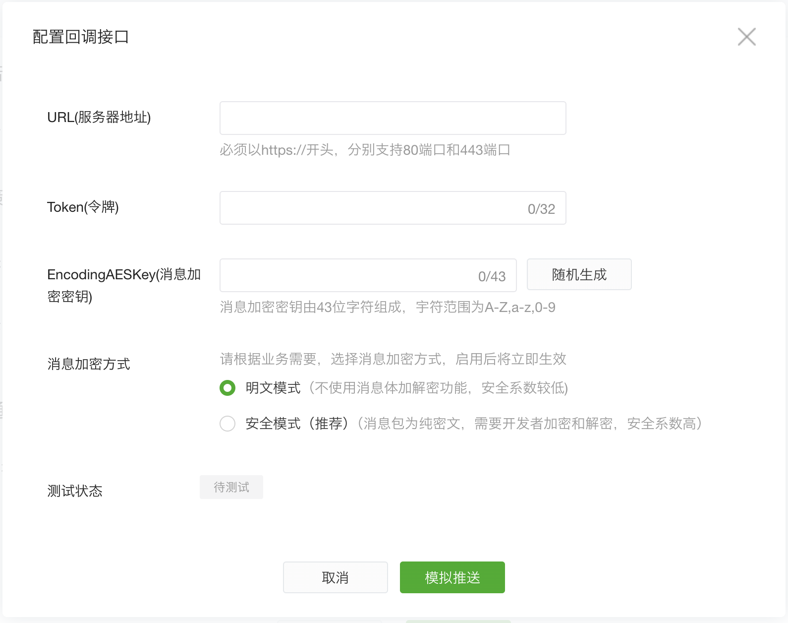Click the 消息加密方式 section label
Image resolution: width=788 pixels, height=623 pixels.
pos(89,364)
